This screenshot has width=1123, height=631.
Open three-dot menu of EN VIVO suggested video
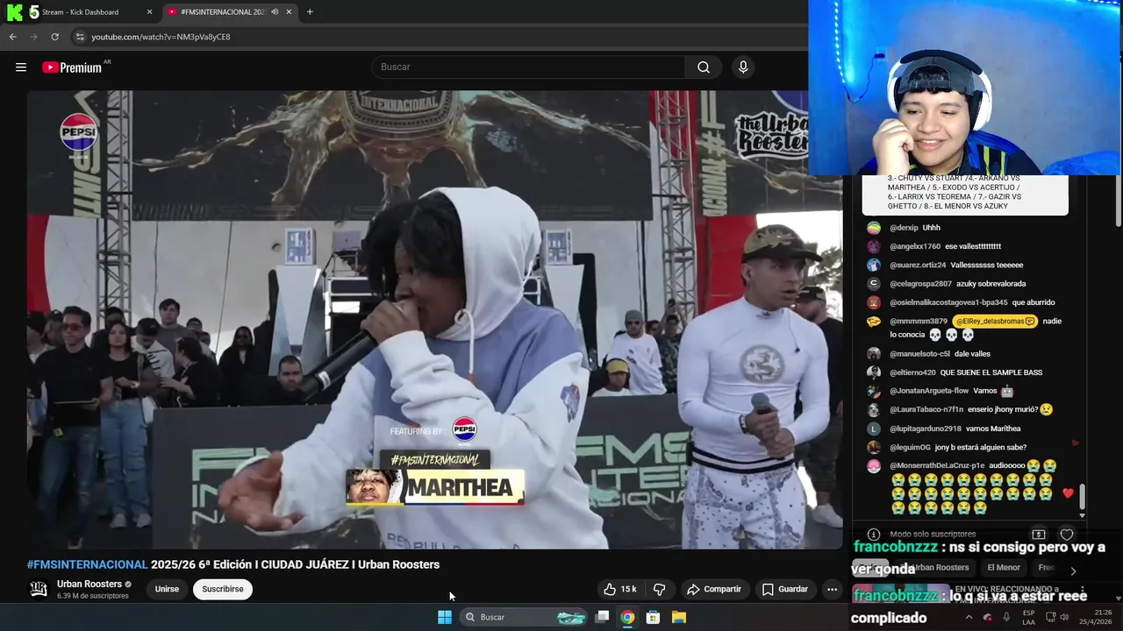point(1082,591)
